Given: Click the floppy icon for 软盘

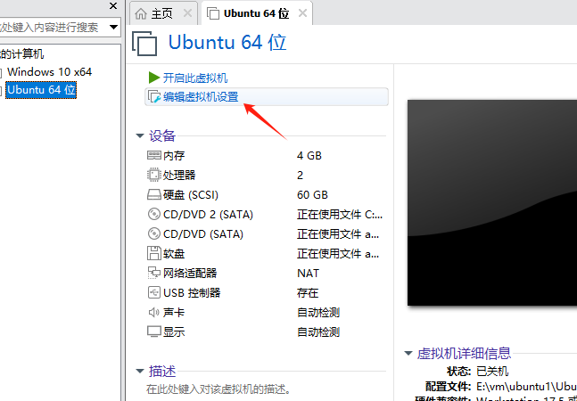Looking at the screenshot, I should 153,253.
